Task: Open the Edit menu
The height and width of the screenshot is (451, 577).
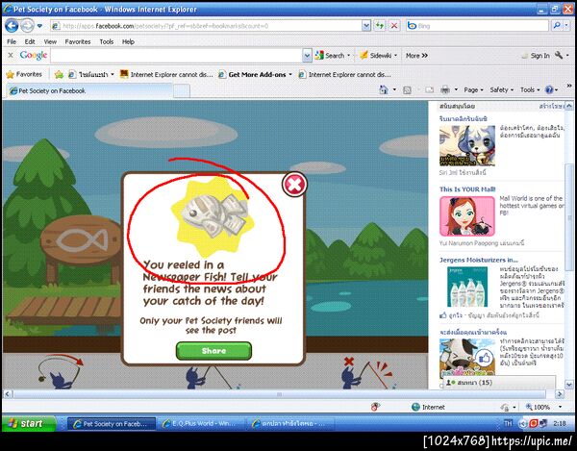Action: [30, 41]
